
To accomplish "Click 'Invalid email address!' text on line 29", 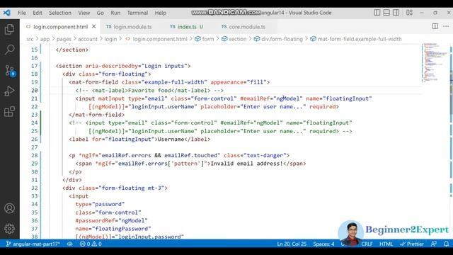I will click(x=247, y=164).
